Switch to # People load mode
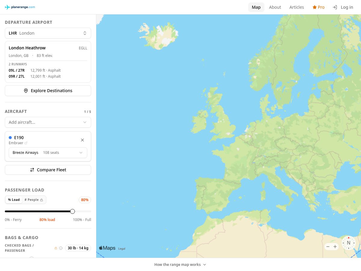361x271 pixels. click(x=34, y=200)
